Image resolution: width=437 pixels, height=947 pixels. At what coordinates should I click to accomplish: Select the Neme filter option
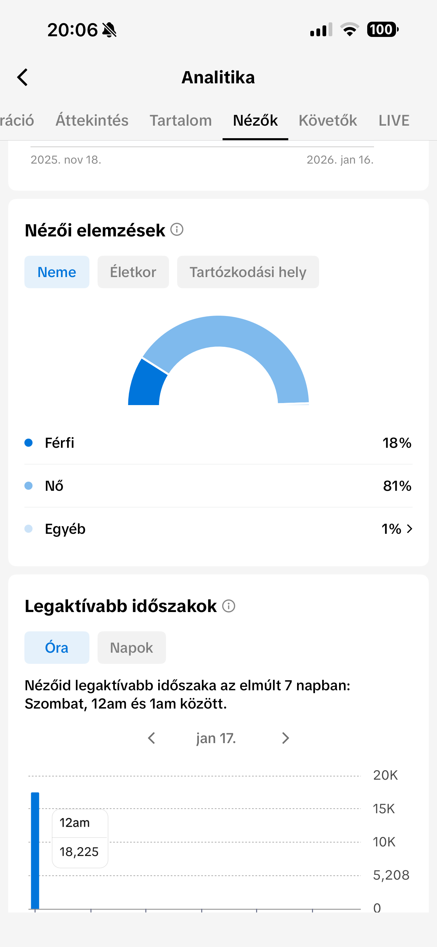pos(57,272)
